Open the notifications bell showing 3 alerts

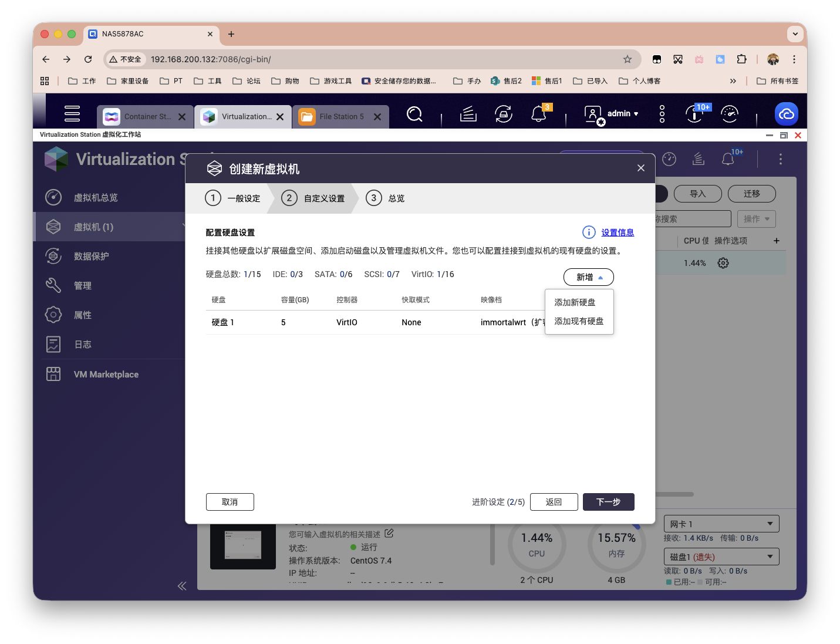(539, 114)
